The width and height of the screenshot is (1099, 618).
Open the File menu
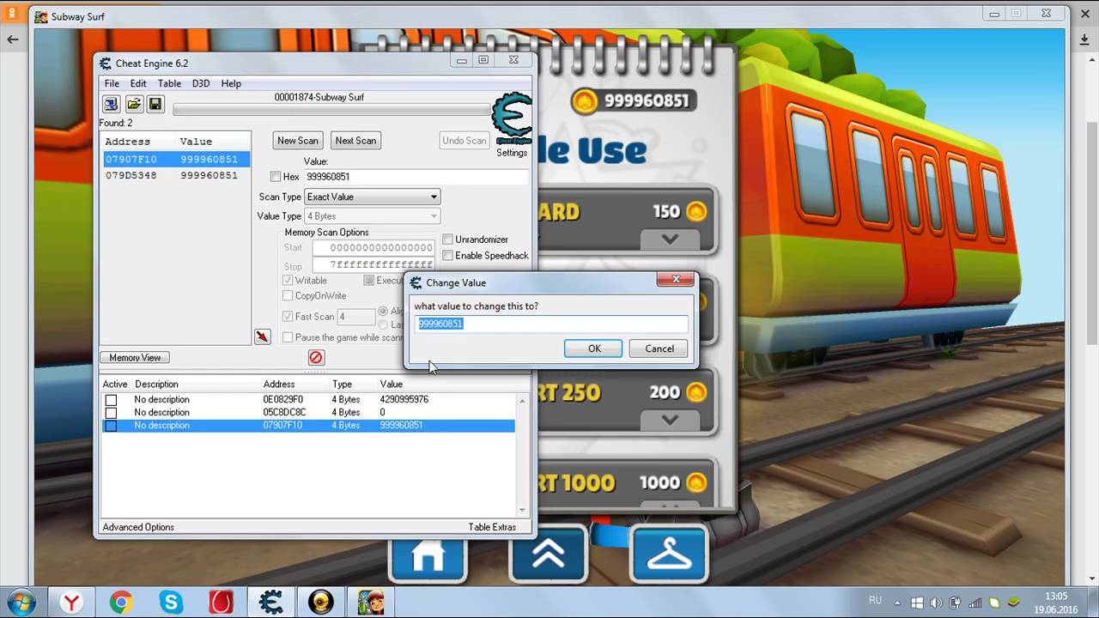click(112, 83)
